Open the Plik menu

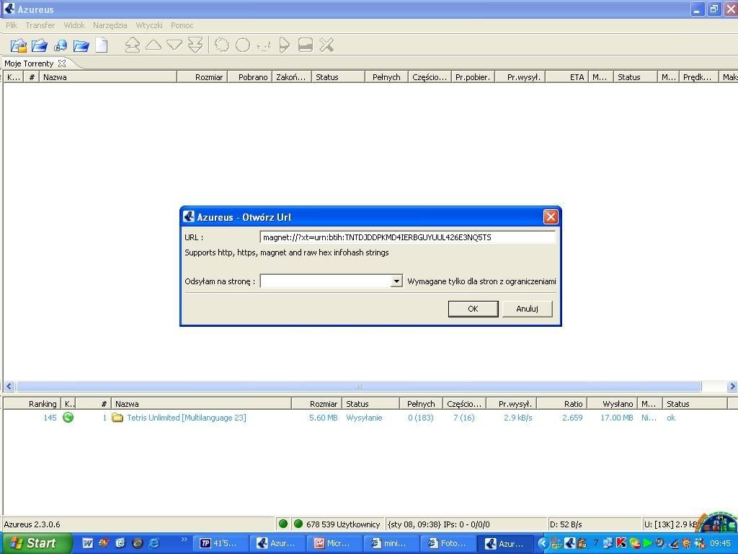tap(12, 25)
